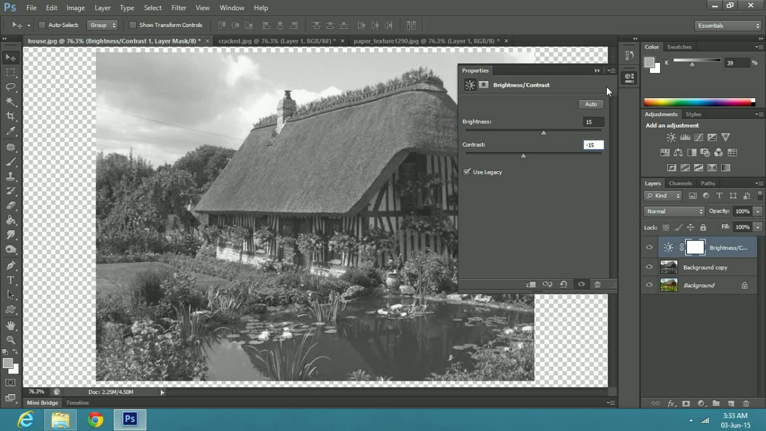Toggle the Auto-Select checkbox
Image resolution: width=766 pixels, height=431 pixels.
click(x=42, y=25)
